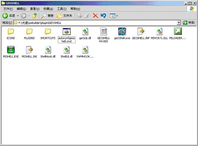198x146 pixels.
Task: Open the PLUGINS folder
Action: click(29, 31)
